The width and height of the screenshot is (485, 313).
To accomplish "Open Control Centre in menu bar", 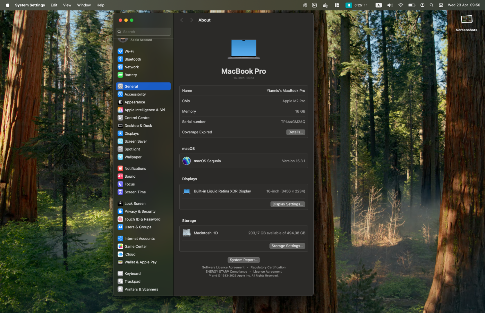I will click(x=441, y=5).
